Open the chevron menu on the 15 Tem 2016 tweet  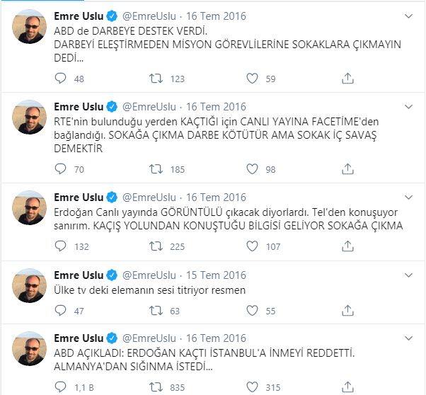pyautogui.click(x=408, y=275)
